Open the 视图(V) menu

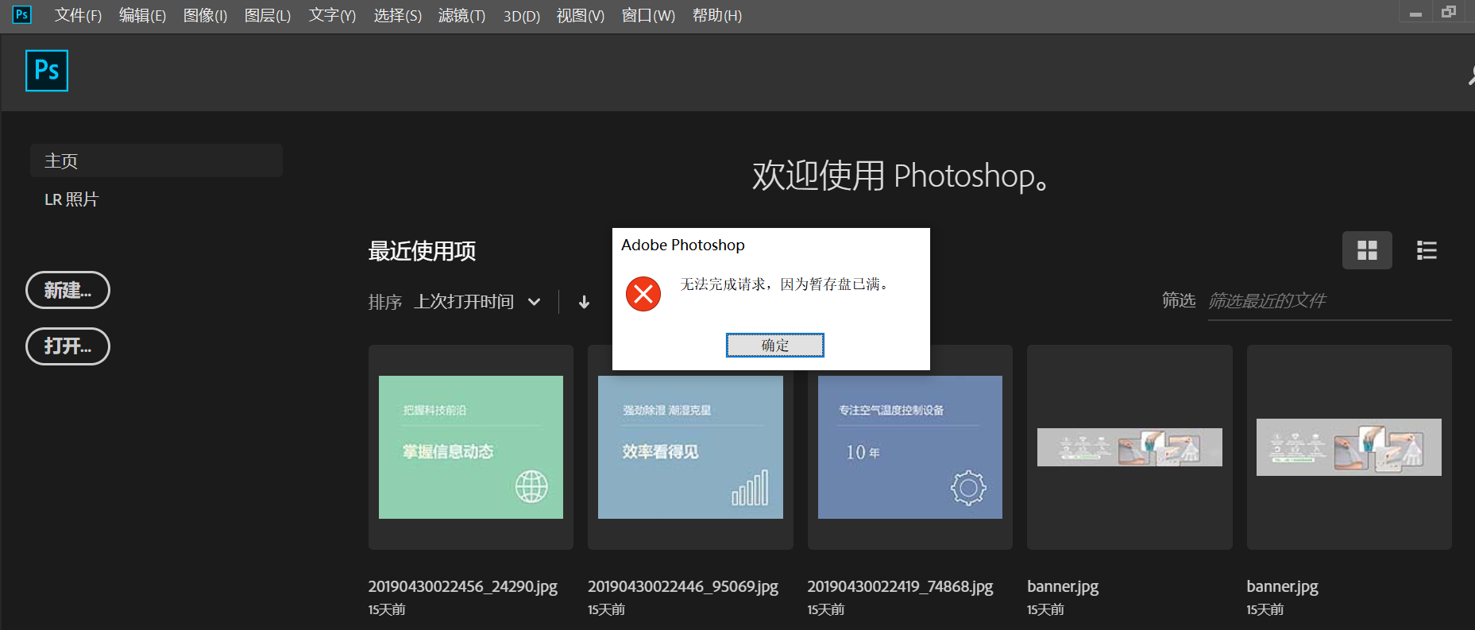tap(580, 15)
